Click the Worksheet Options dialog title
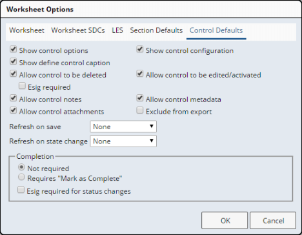The width and height of the screenshot is (302, 235). (40, 10)
